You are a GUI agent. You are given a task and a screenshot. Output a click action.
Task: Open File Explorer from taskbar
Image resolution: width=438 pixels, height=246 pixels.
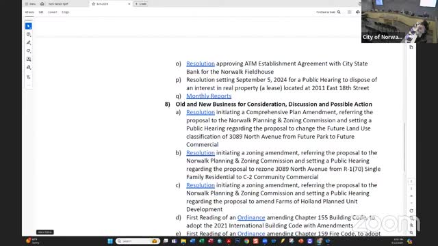(183, 241)
